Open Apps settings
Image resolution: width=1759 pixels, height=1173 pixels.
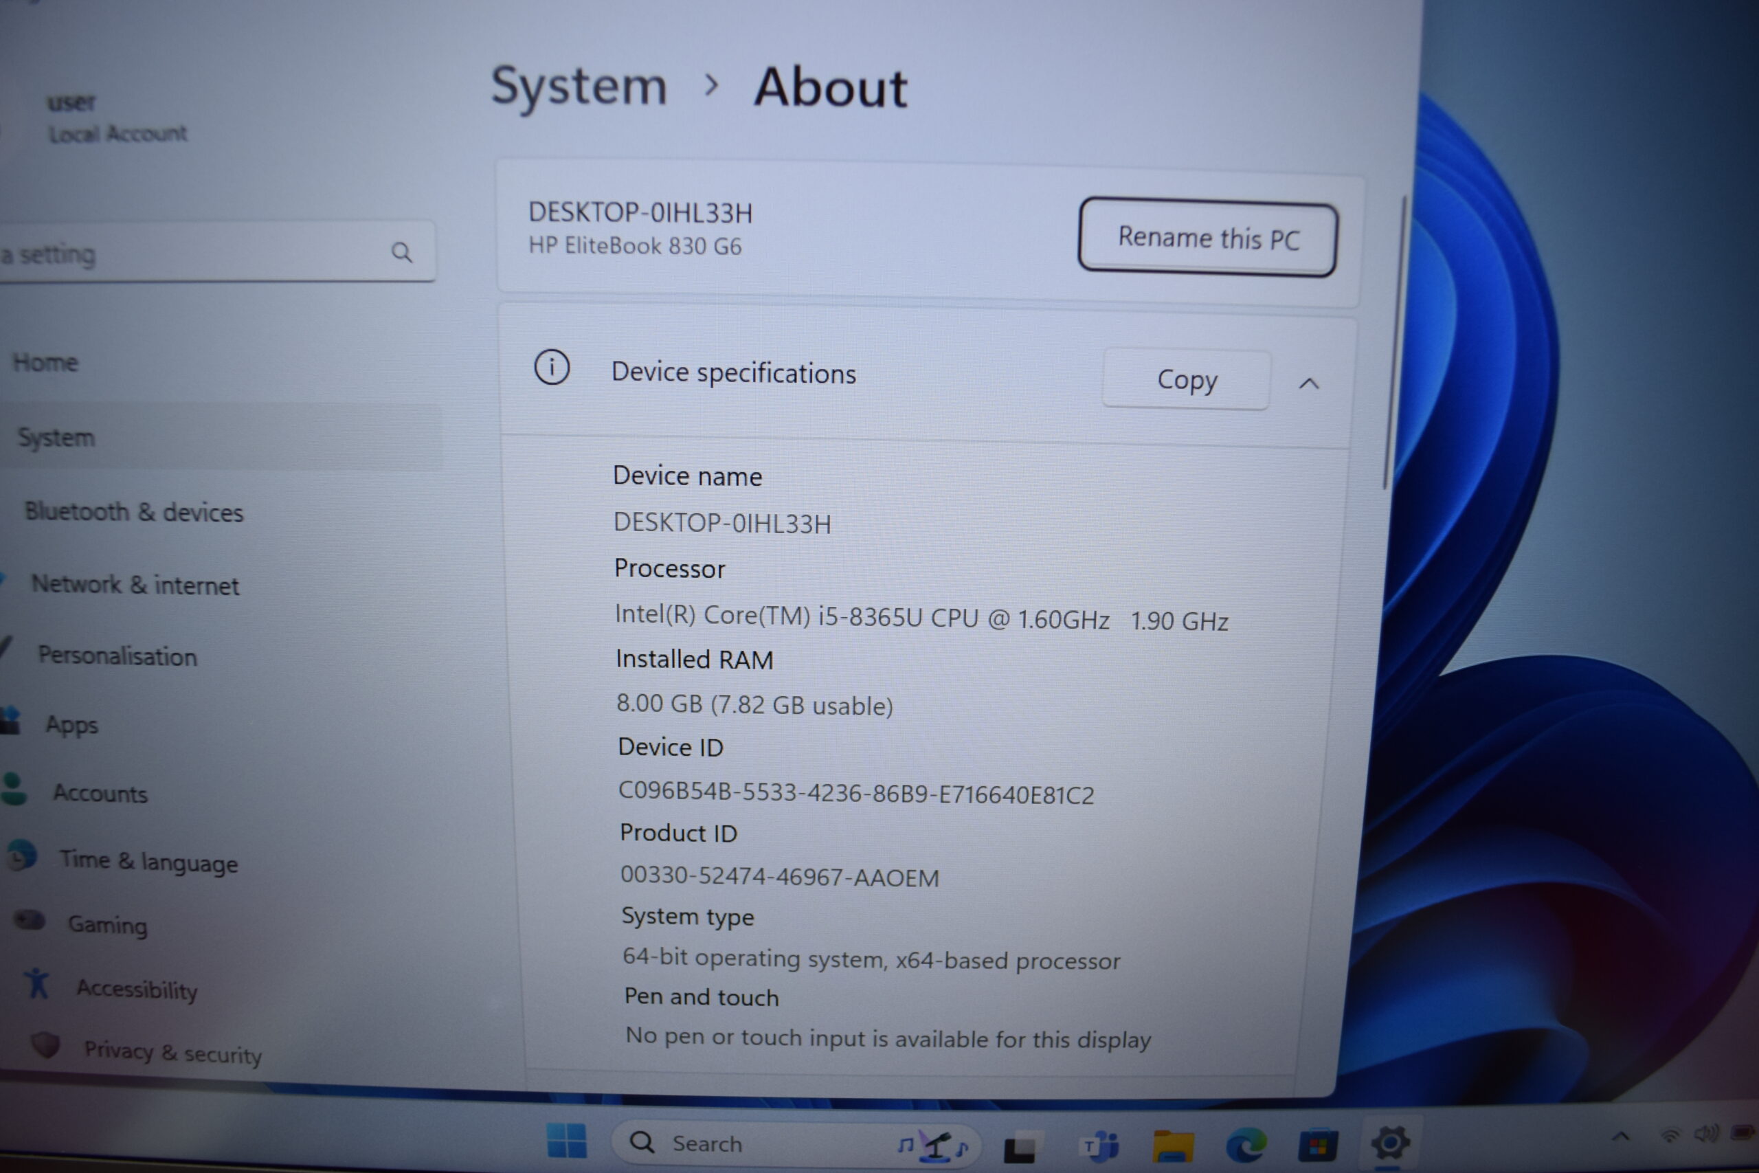(71, 725)
